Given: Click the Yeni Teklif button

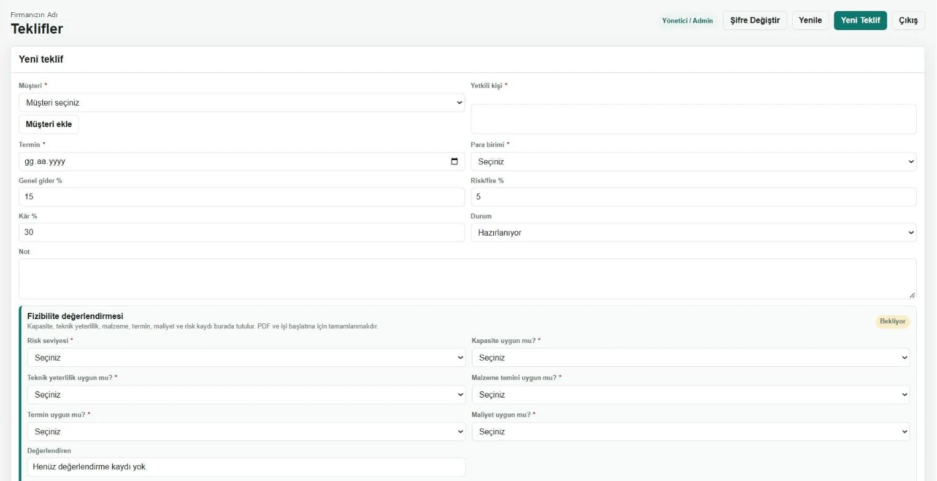Looking at the screenshot, I should pyautogui.click(x=860, y=20).
